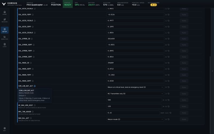Edit CAL_GYRO0_ID field 3814658
The width and height of the screenshot is (214, 134).
pyautogui.click(x=135, y=39)
